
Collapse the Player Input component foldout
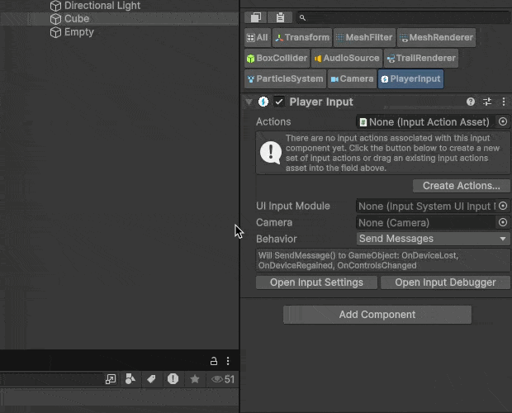click(249, 102)
